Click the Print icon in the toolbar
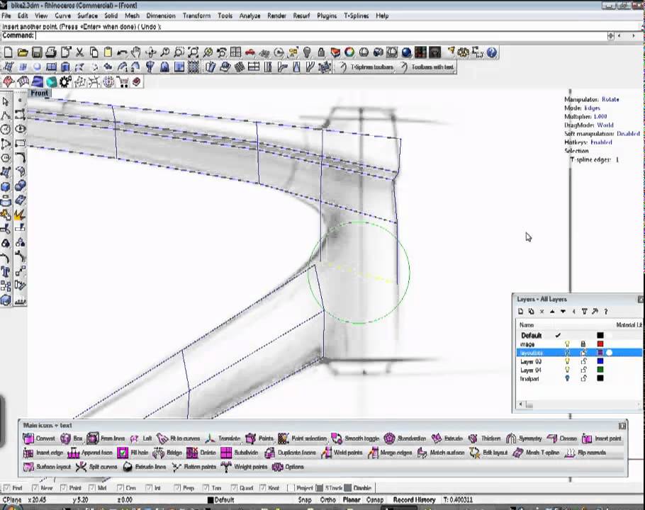 [51, 52]
